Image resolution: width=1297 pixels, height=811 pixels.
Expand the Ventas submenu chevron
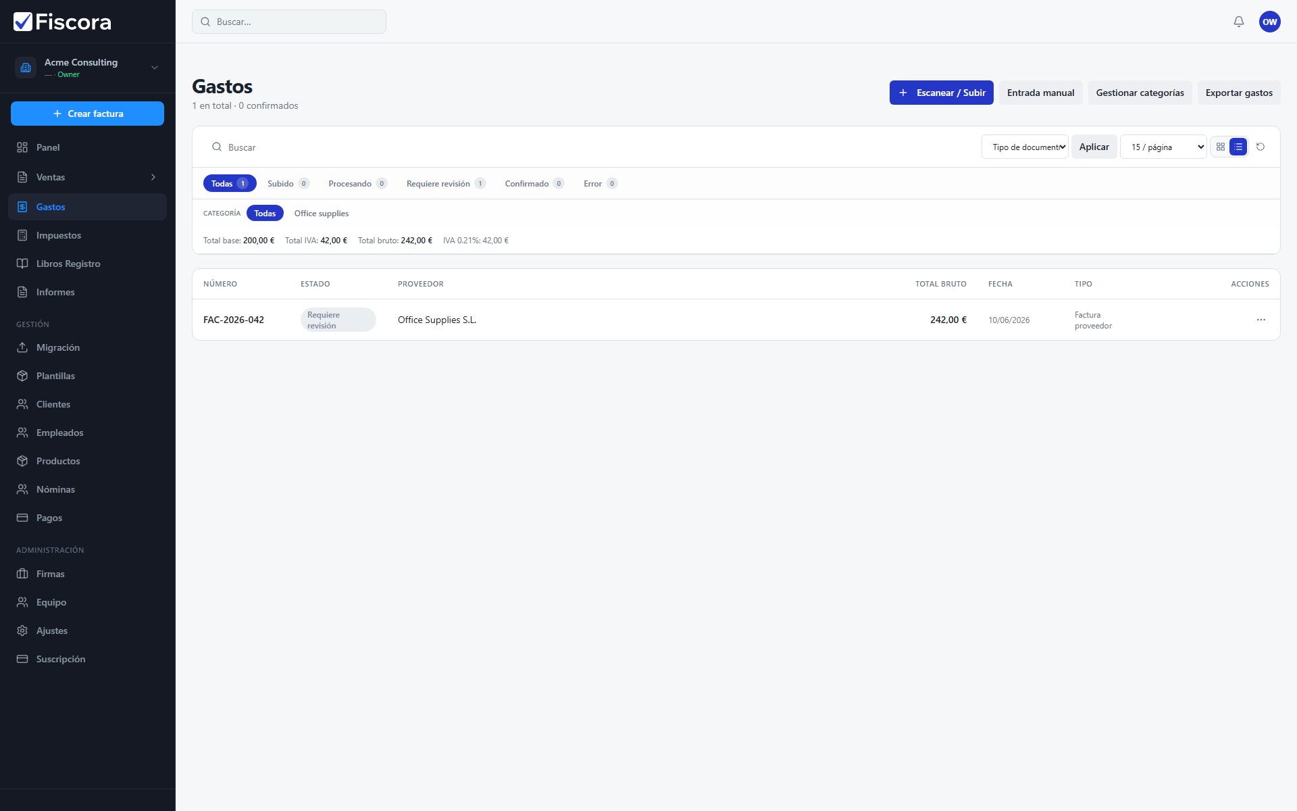pos(153,177)
